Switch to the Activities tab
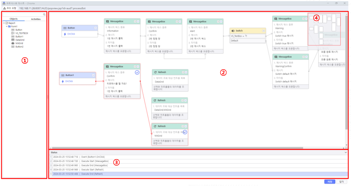This screenshot has height=187, width=351. (36, 19)
